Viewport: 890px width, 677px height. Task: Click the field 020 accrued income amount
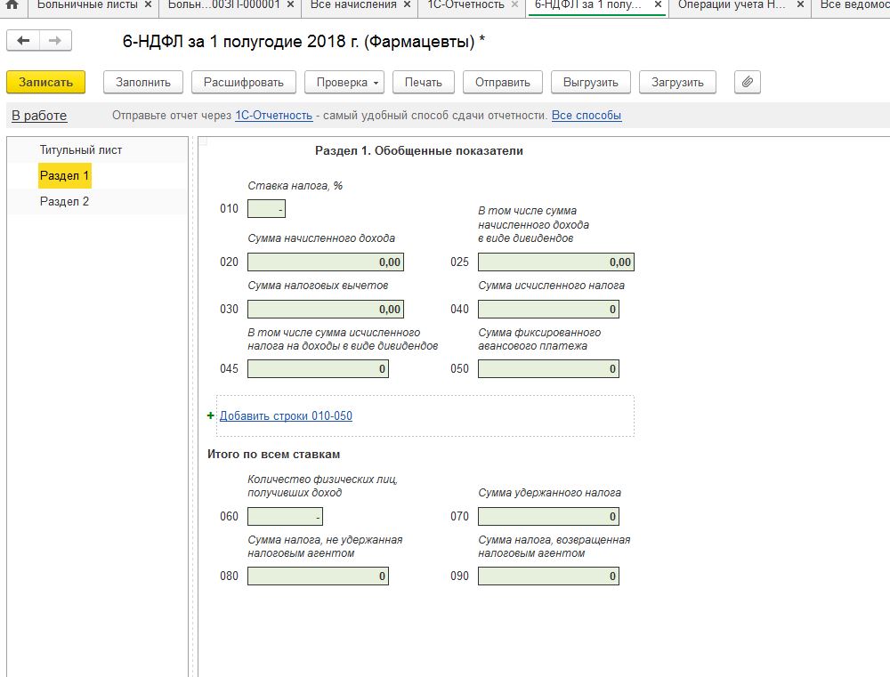325,262
